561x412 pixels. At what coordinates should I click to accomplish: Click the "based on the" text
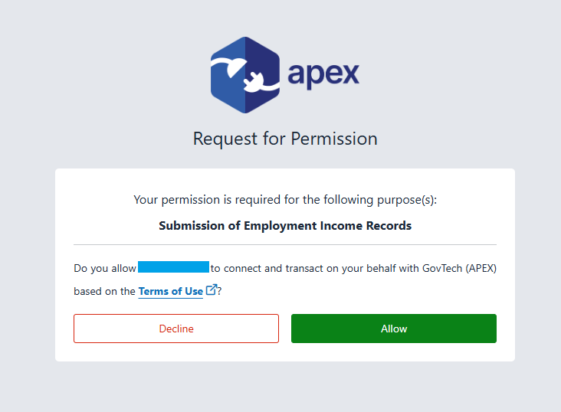click(x=104, y=291)
